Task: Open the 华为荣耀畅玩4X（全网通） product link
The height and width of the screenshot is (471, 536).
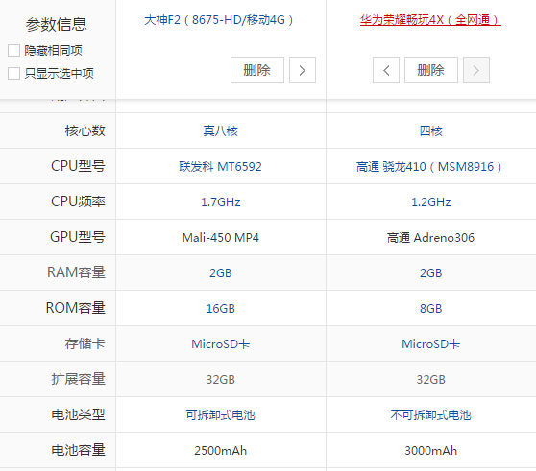Action: 430,20
